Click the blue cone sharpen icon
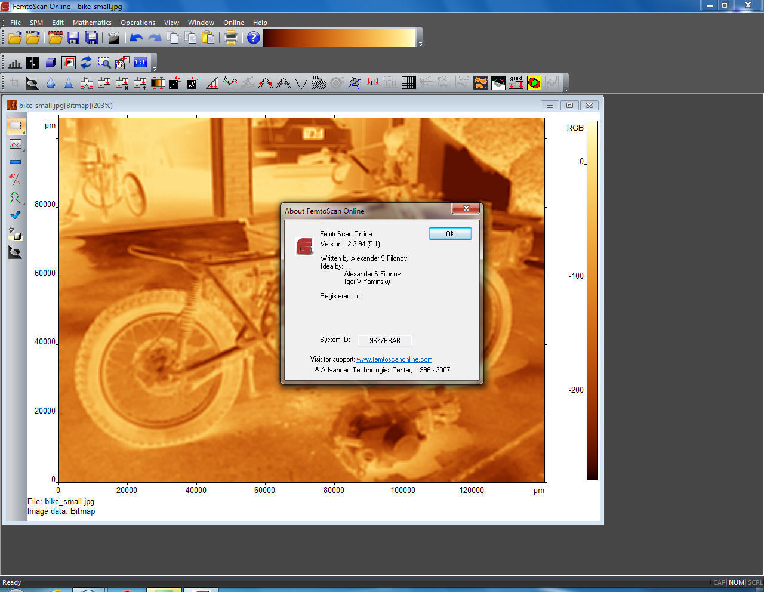This screenshot has width=764, height=592. (69, 83)
